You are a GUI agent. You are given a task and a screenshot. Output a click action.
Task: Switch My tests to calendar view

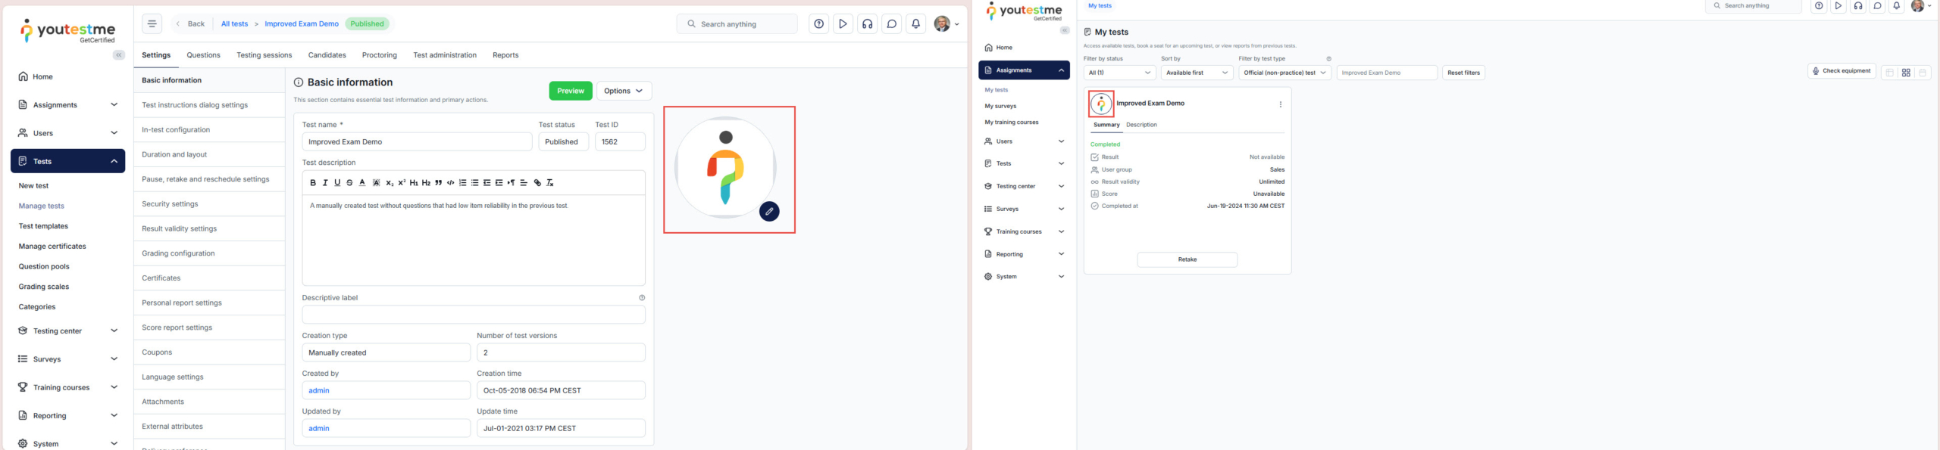(1923, 73)
